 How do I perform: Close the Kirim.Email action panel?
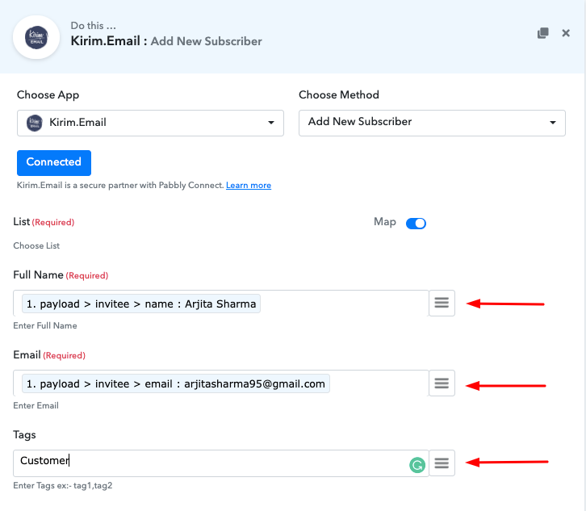pyautogui.click(x=566, y=33)
